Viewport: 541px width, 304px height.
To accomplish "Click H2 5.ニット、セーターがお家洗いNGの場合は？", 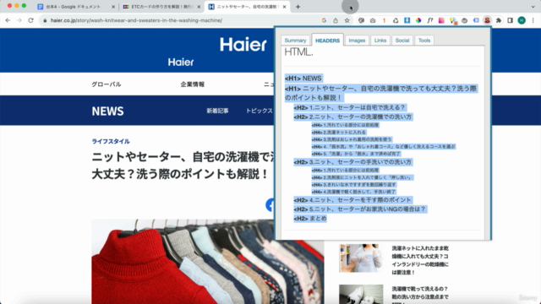I will coord(360,209).
